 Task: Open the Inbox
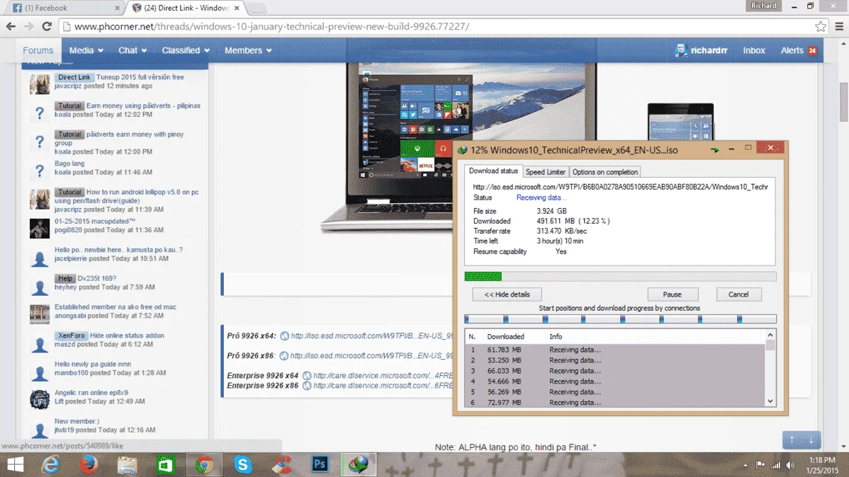(754, 50)
